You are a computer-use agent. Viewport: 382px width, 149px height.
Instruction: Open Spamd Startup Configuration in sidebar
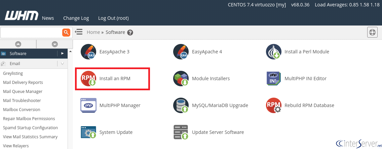pyautogui.click(x=31, y=128)
